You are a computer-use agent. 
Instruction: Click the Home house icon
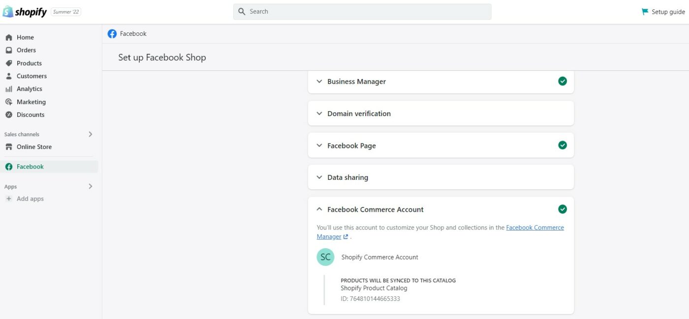pos(9,37)
